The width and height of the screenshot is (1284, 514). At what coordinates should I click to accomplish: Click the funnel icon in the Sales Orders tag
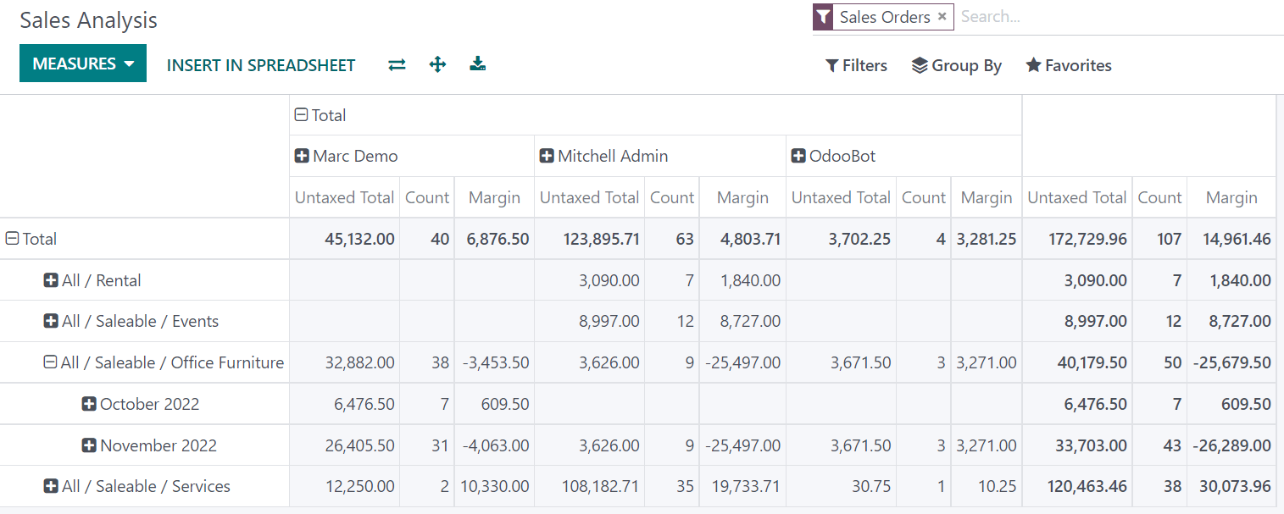(x=821, y=17)
